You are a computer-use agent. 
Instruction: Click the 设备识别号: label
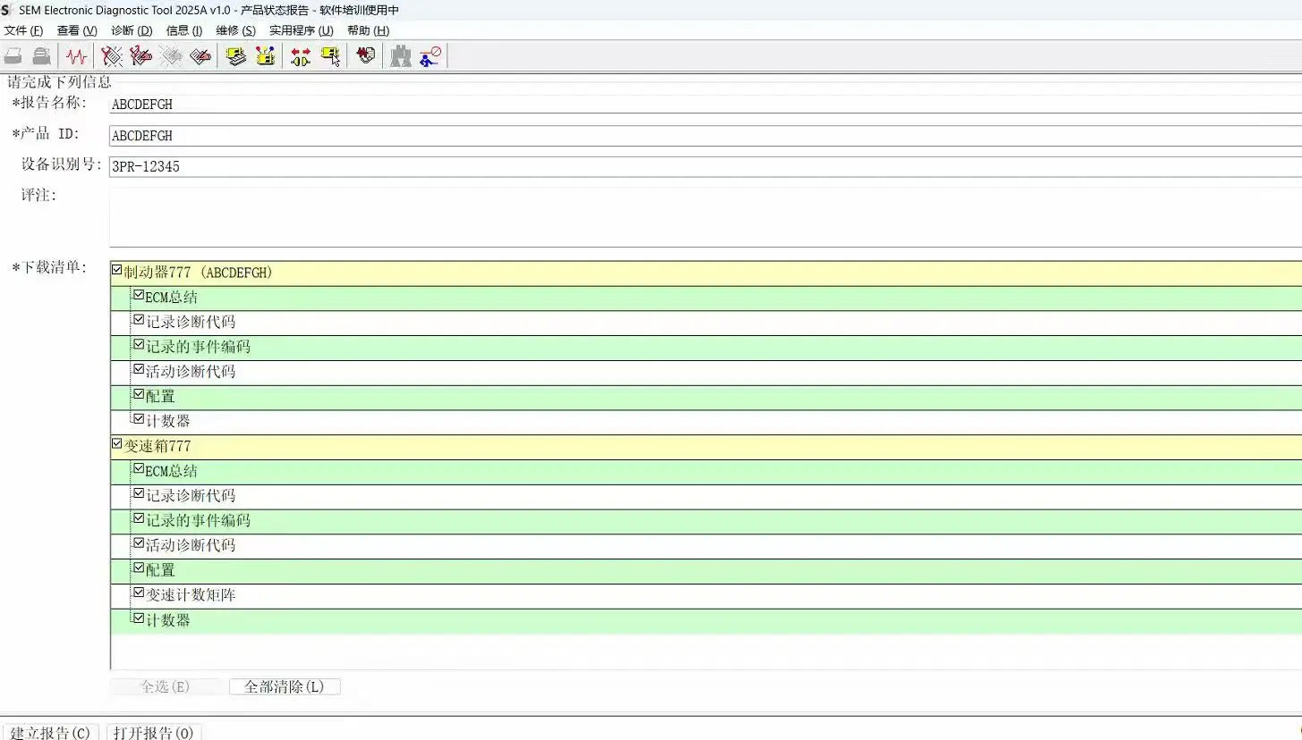point(62,165)
